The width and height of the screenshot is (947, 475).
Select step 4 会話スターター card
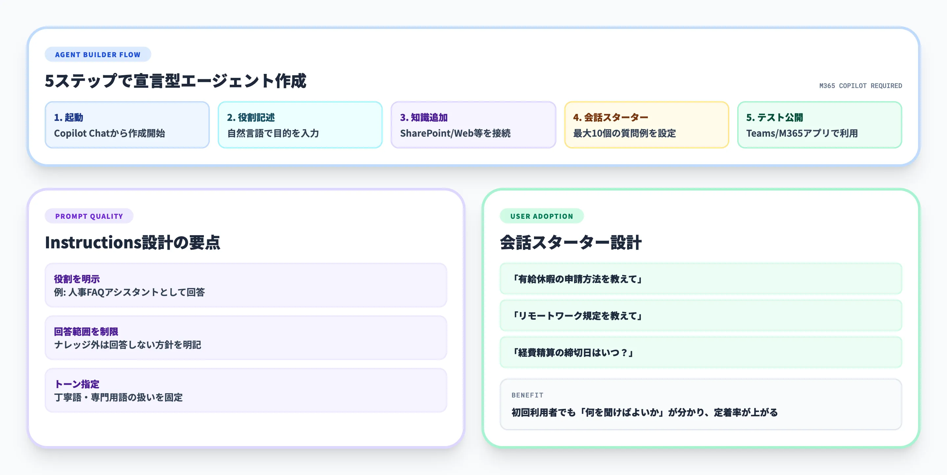pos(646,125)
